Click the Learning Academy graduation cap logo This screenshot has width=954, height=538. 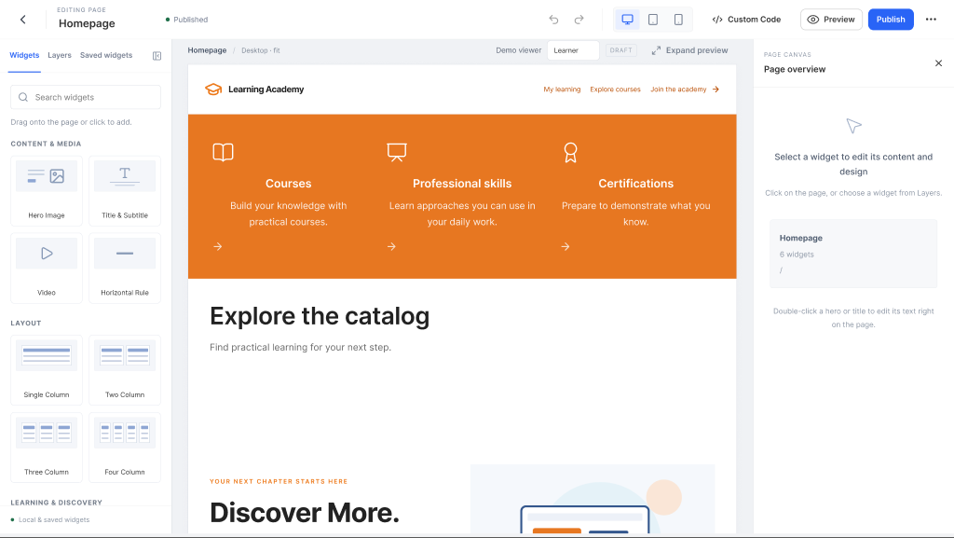click(x=213, y=90)
